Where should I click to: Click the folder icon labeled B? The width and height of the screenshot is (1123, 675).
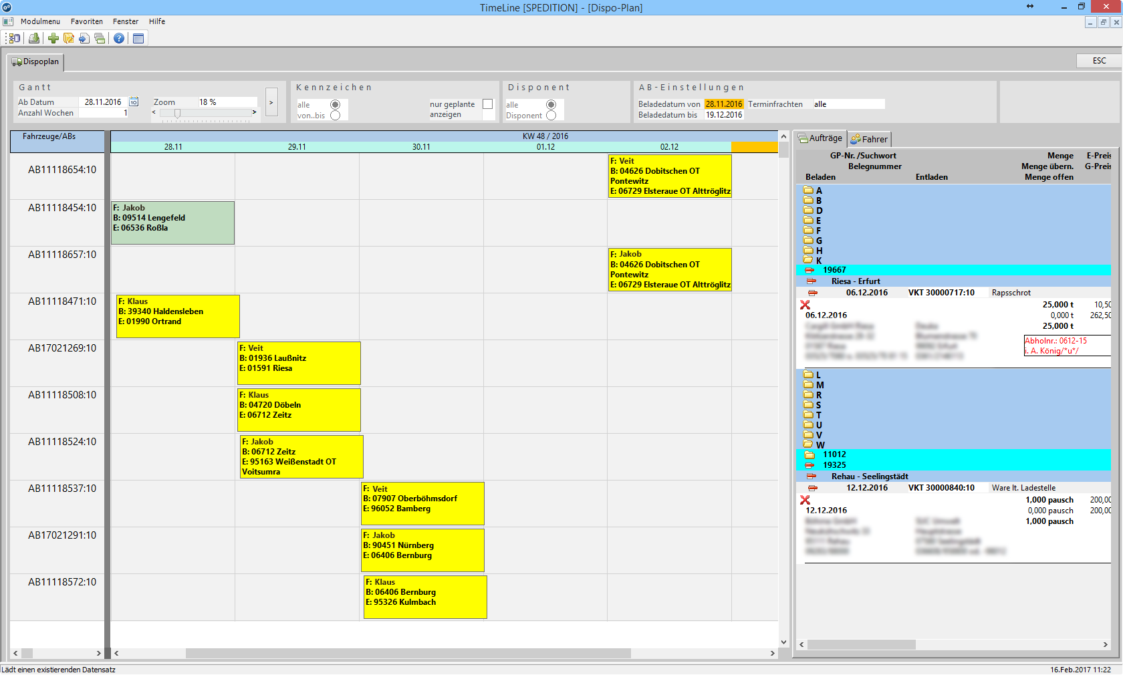(808, 200)
